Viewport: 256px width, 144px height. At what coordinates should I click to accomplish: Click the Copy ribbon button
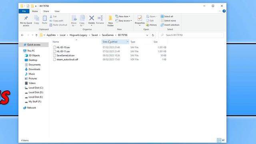coord(36,20)
